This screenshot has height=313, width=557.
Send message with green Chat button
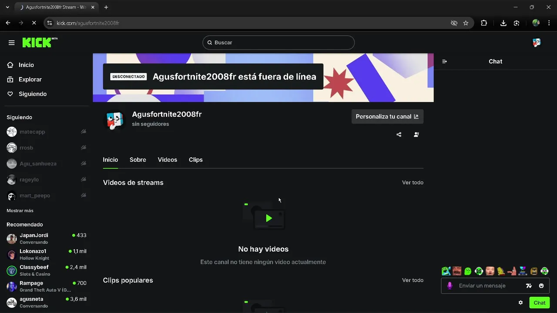(x=540, y=303)
